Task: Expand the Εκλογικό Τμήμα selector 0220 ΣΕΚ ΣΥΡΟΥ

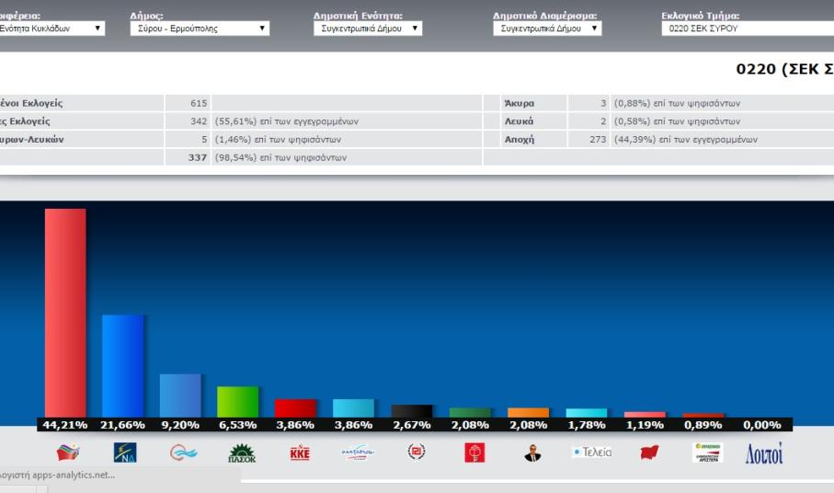Action: click(x=747, y=29)
